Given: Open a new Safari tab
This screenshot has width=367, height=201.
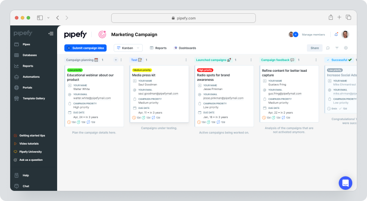Looking at the screenshot, I should [339, 17].
